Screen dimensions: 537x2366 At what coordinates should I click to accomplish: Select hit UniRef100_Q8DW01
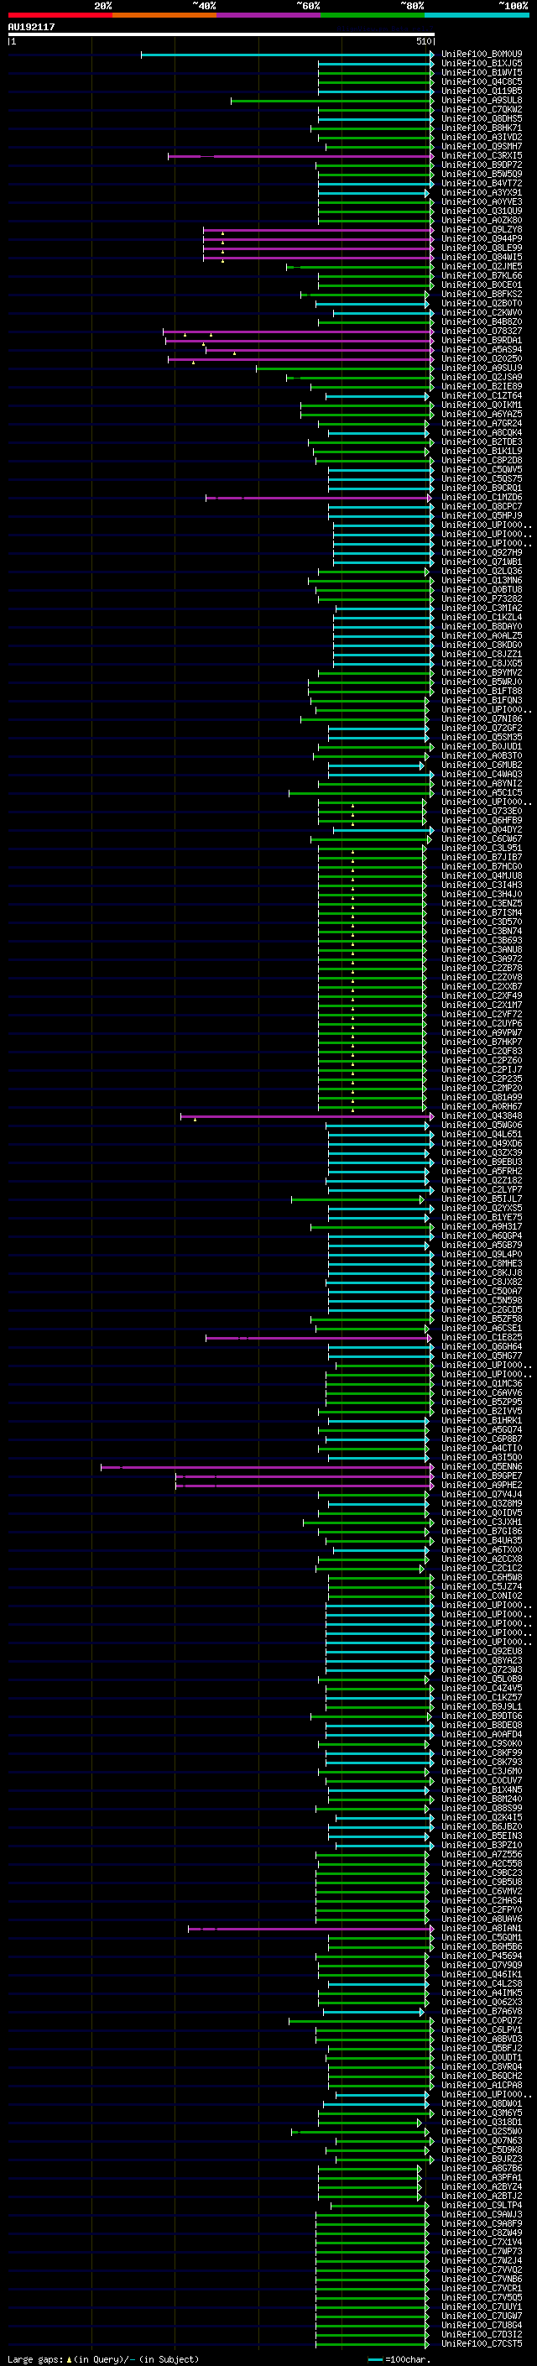(482, 2103)
